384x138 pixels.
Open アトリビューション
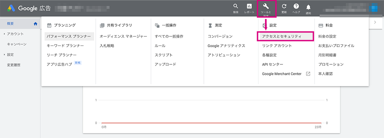(x=224, y=55)
